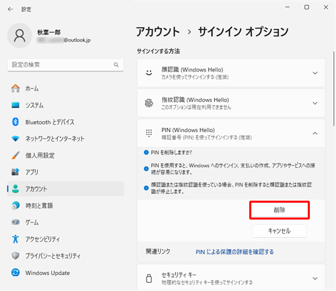Screen dimensions: 336x291
Task: Click the 個人用設定 paintbrush icon
Action: (15, 155)
